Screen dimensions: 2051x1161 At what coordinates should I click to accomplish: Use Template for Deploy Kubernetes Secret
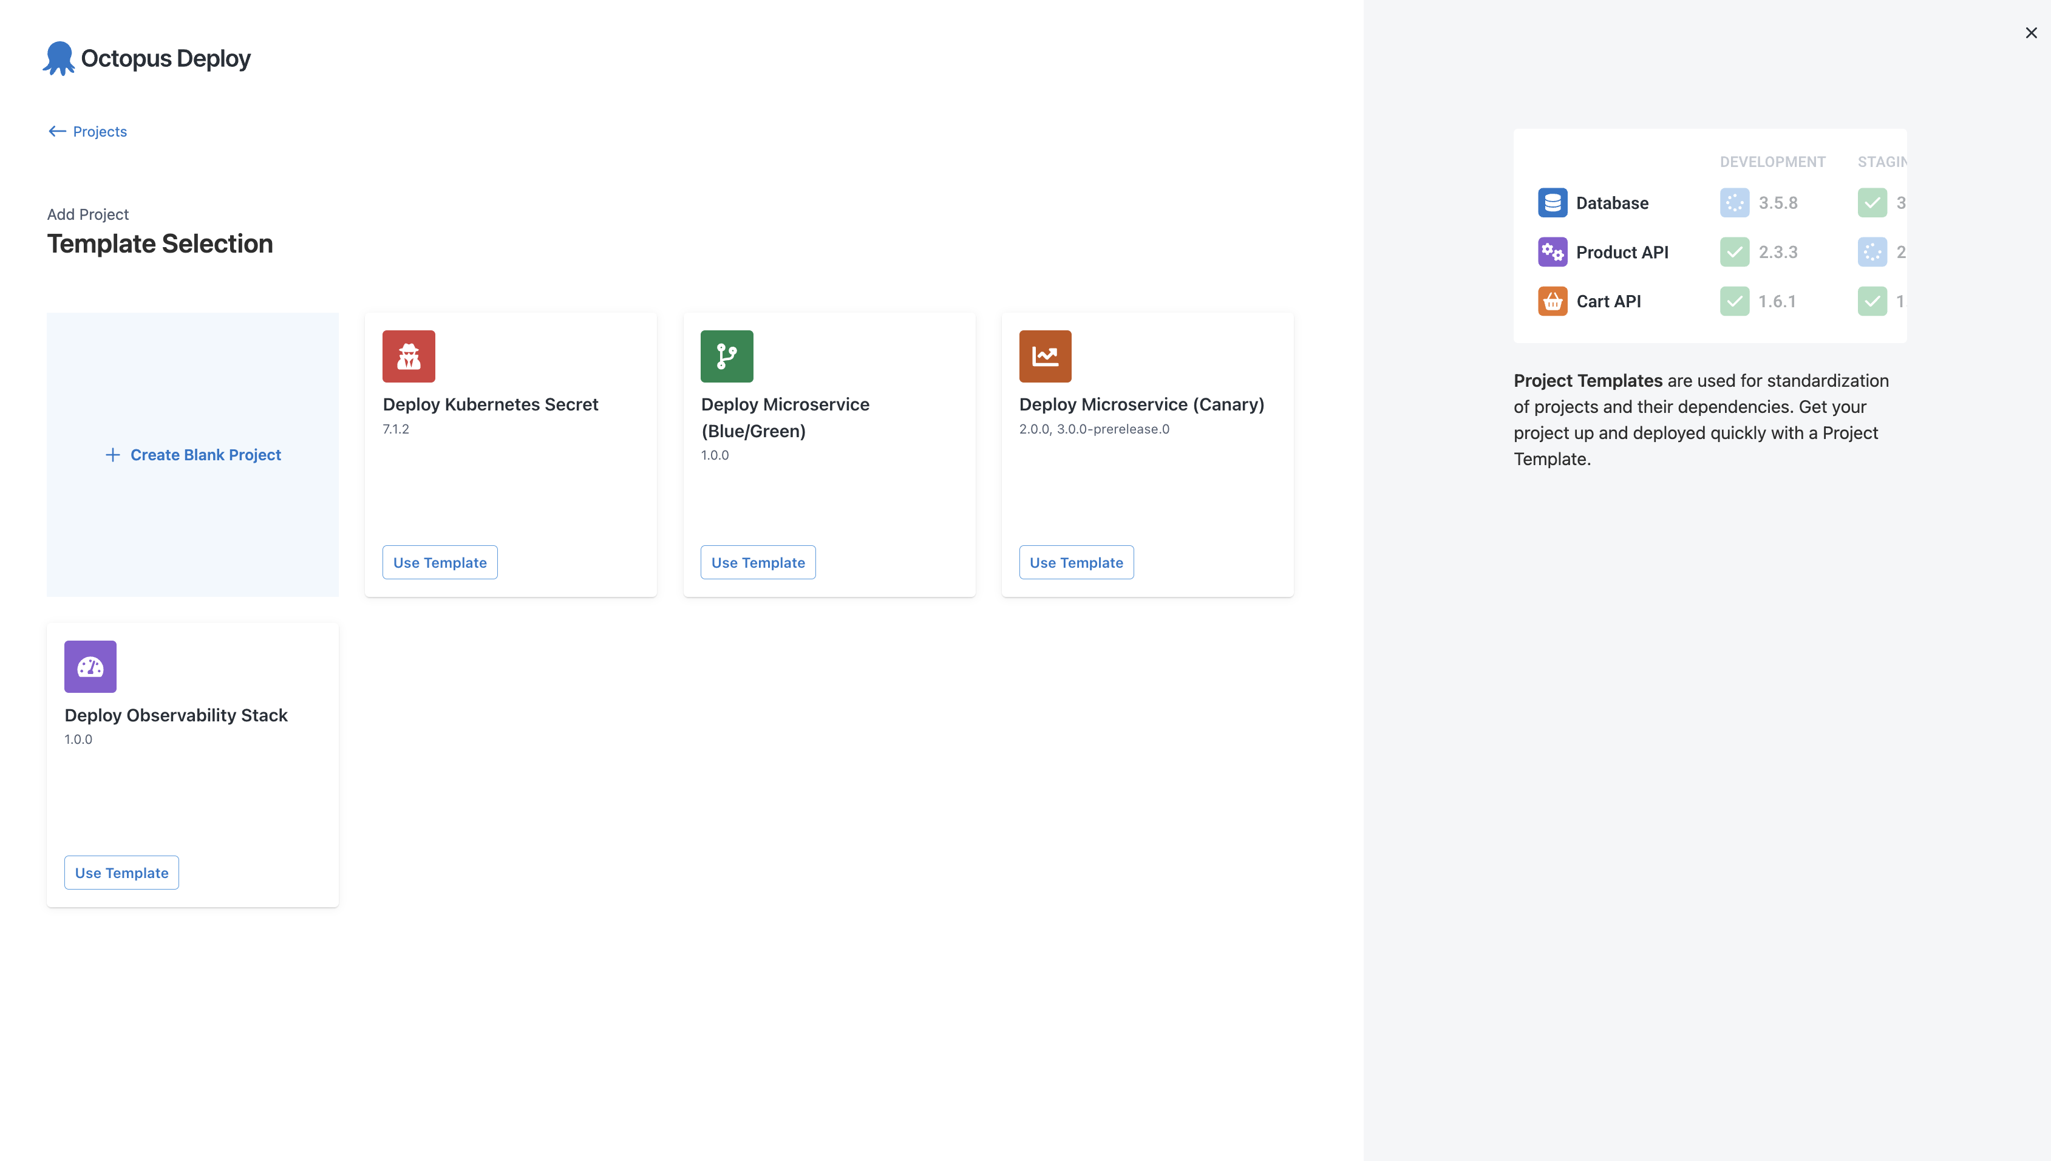[439, 562]
